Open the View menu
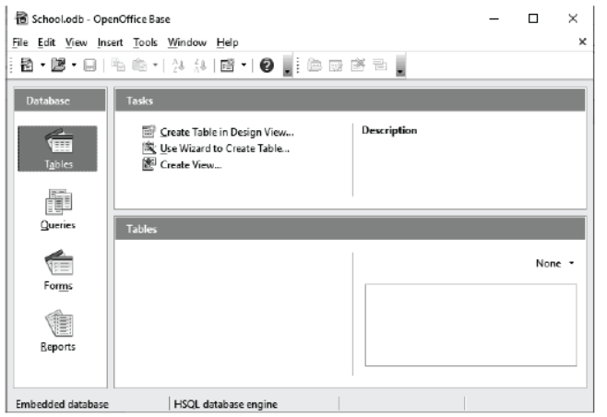607x417 pixels. (77, 42)
